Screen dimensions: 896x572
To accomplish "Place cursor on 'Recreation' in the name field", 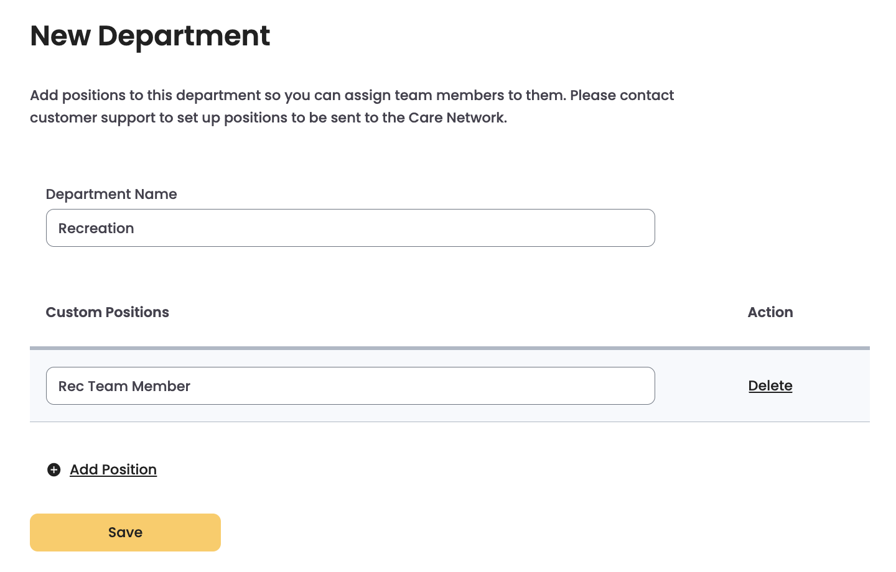I will coord(96,228).
